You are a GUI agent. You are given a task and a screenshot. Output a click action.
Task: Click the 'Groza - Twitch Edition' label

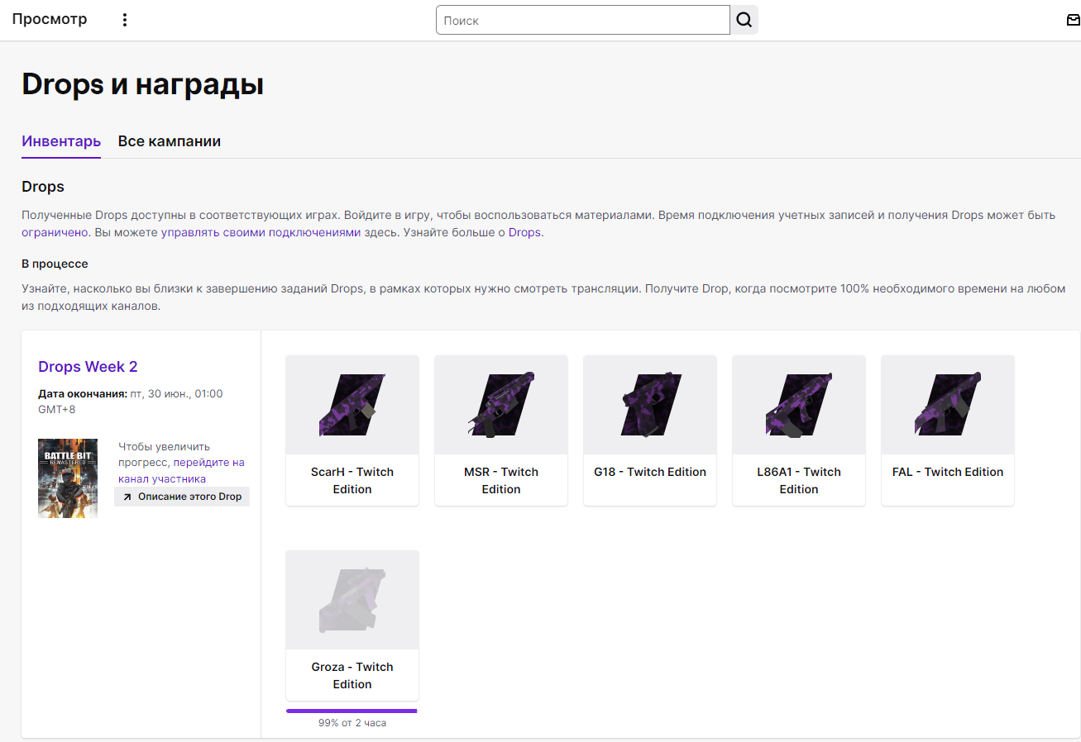pyautogui.click(x=352, y=676)
